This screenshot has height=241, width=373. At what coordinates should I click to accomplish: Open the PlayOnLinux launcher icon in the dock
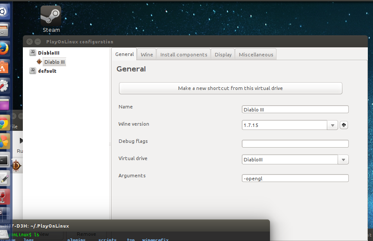(4, 142)
